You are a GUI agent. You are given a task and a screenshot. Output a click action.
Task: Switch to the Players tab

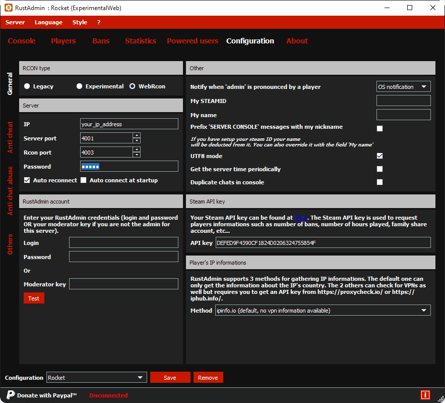[63, 41]
